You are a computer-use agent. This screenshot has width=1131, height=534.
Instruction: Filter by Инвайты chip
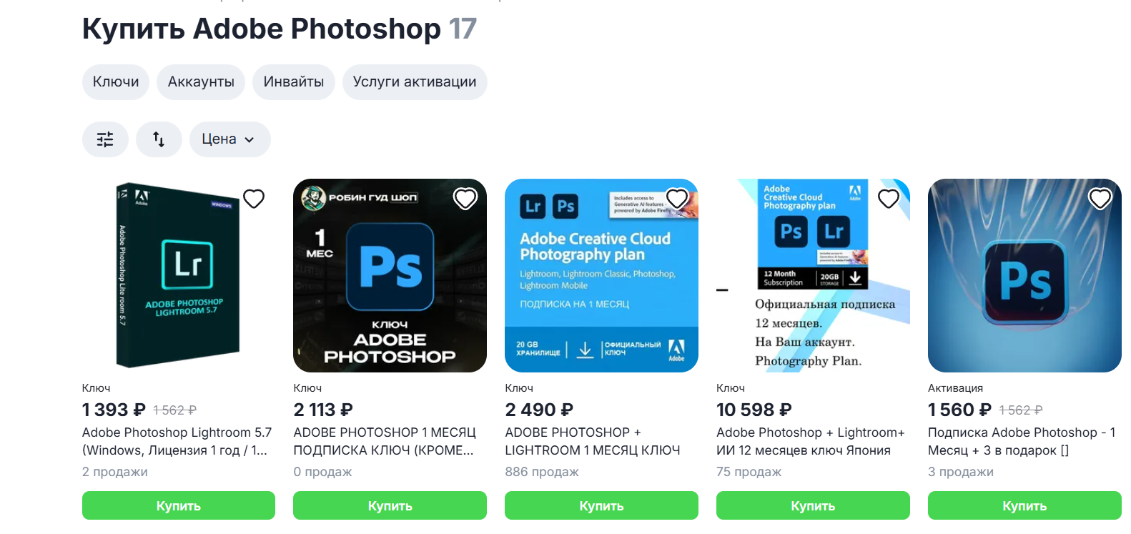click(x=294, y=82)
